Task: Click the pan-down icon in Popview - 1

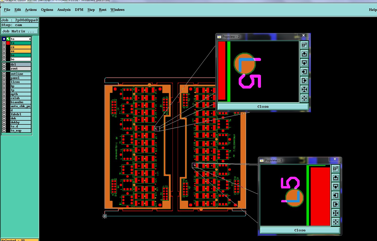Action: point(336,187)
